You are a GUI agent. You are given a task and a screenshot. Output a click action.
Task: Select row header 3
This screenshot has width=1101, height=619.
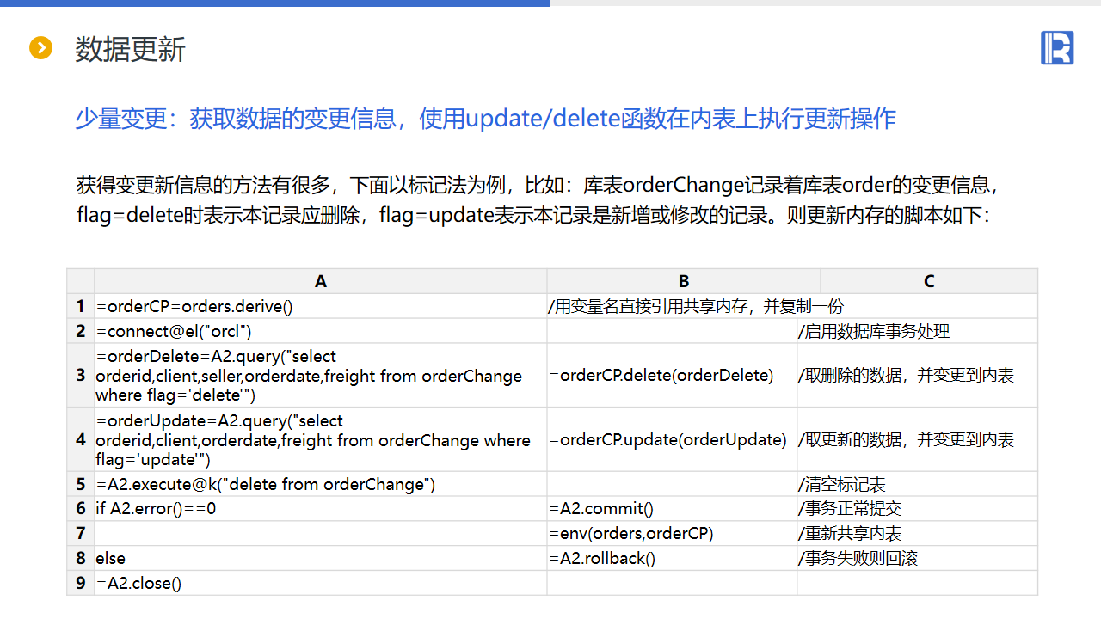[x=81, y=376]
